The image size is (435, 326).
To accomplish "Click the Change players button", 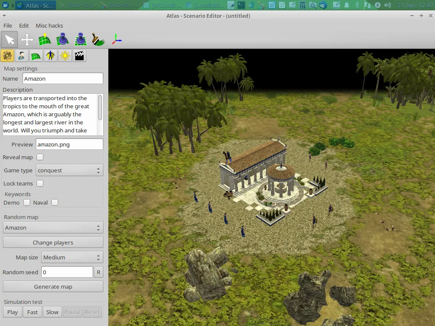I will [x=53, y=242].
